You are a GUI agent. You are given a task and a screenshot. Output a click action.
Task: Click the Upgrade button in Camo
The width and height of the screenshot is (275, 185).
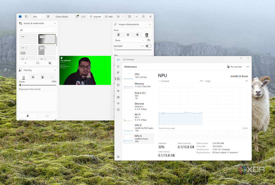pyautogui.click(x=95, y=16)
